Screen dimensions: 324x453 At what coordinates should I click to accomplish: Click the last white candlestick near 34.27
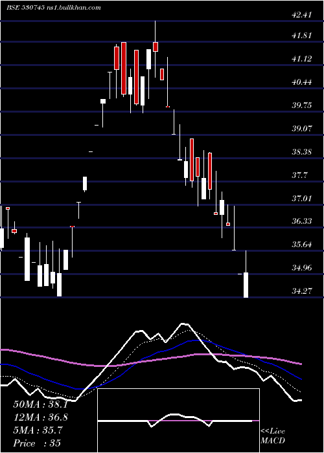pos(246,285)
